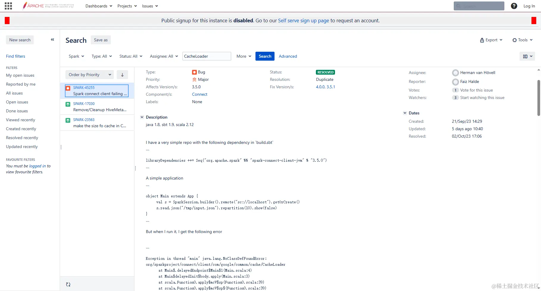Open the Issues menu
The image size is (541, 291).
(150, 6)
